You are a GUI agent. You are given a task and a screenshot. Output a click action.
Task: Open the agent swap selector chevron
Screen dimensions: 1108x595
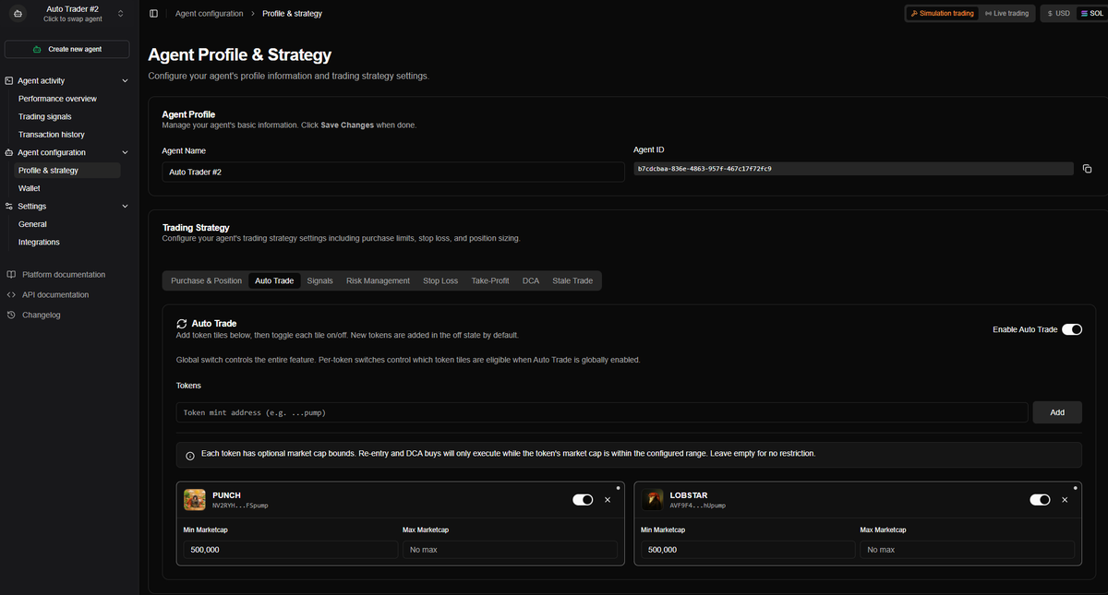(120, 14)
